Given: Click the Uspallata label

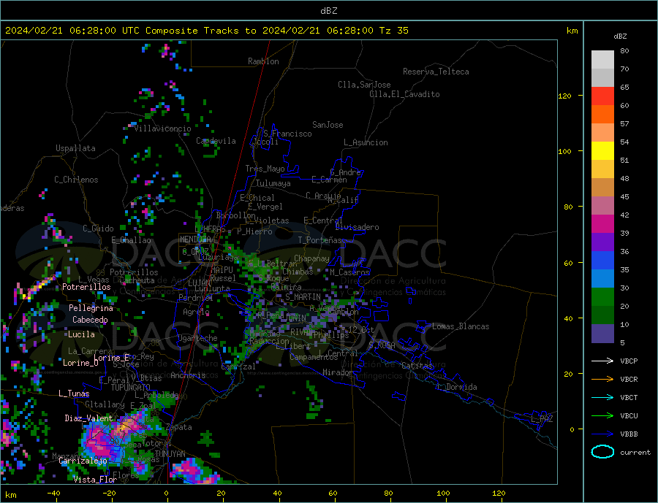Looking at the screenshot, I should pyautogui.click(x=75, y=148).
